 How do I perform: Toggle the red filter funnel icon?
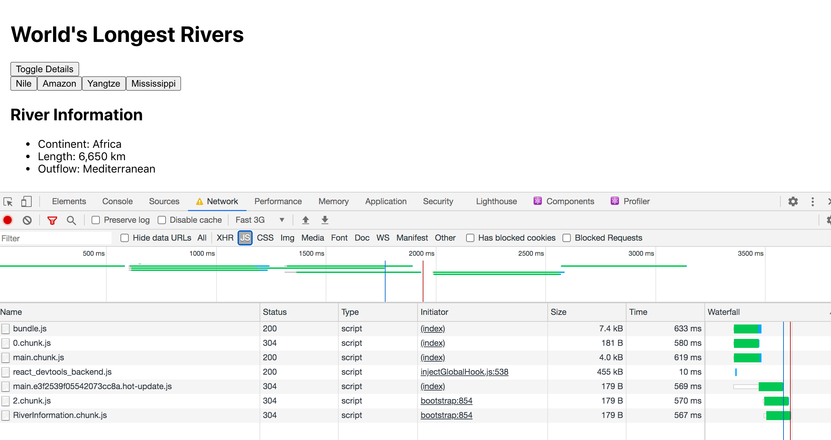coord(52,220)
